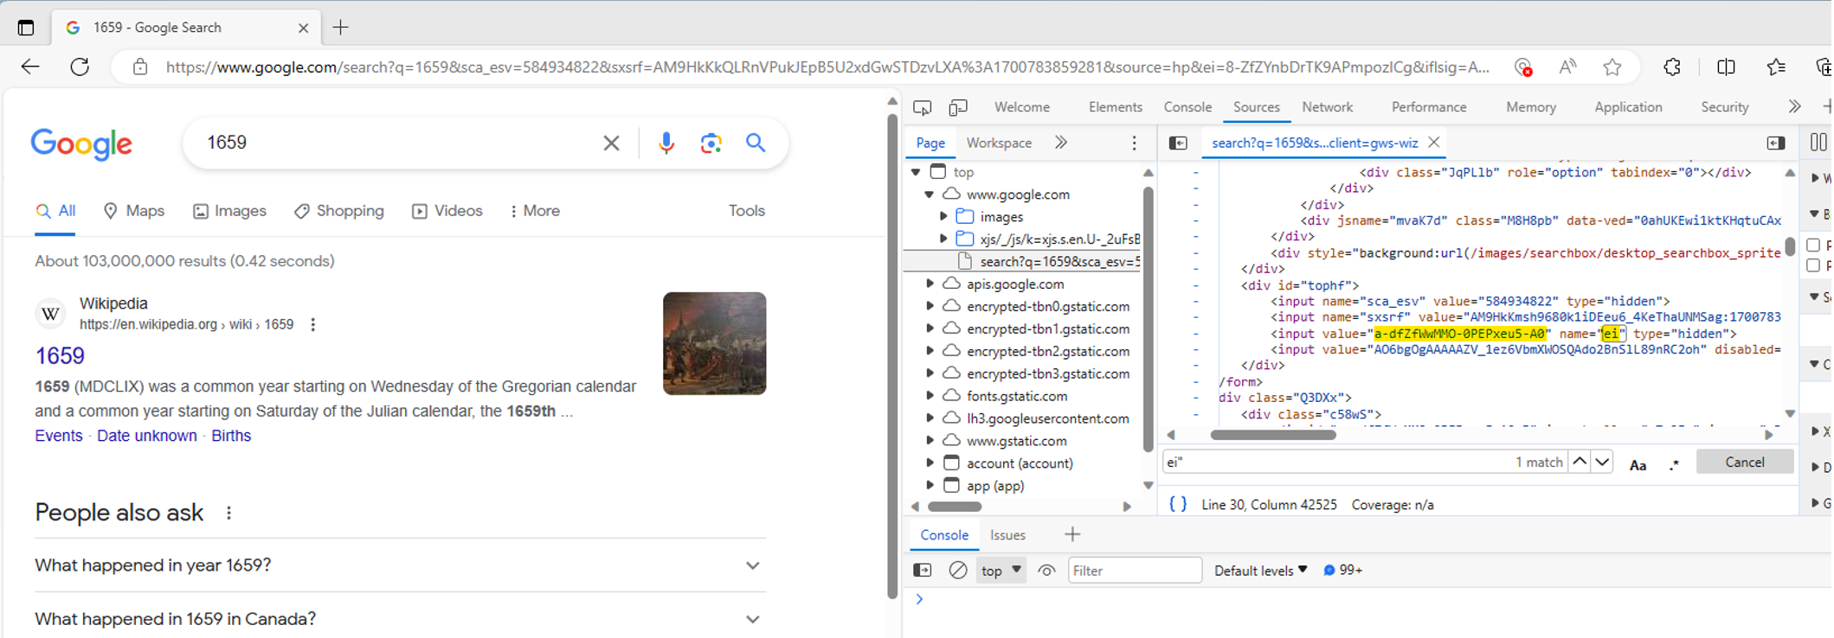Image resolution: width=1834 pixels, height=638 pixels.
Task: Click the source code horizontal scrollbar
Action: tap(1272, 435)
